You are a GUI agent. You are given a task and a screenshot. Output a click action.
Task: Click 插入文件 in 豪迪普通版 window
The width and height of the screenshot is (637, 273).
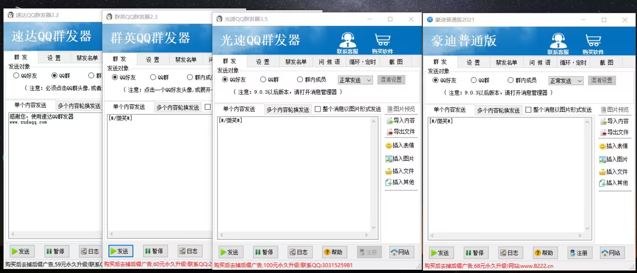614,172
